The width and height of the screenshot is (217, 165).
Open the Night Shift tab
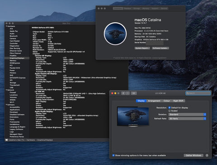178,101
